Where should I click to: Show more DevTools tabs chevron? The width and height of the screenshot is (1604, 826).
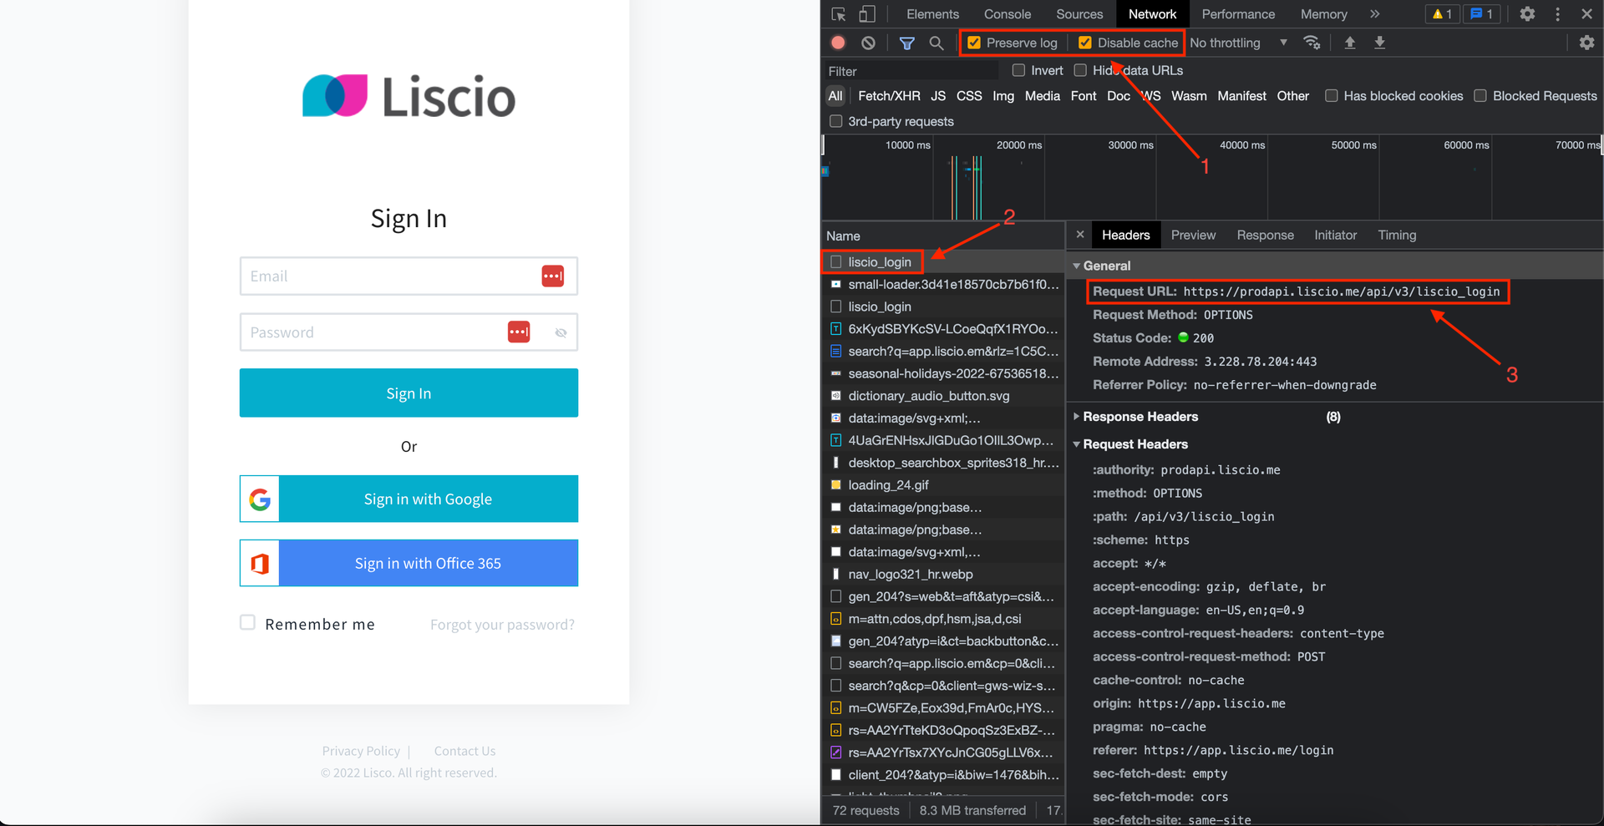tap(1375, 14)
